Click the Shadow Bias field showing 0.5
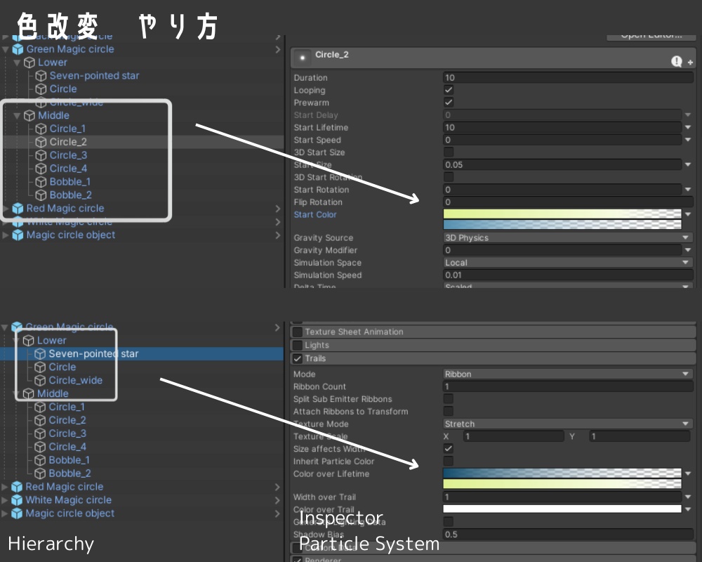702x562 pixels. click(568, 534)
